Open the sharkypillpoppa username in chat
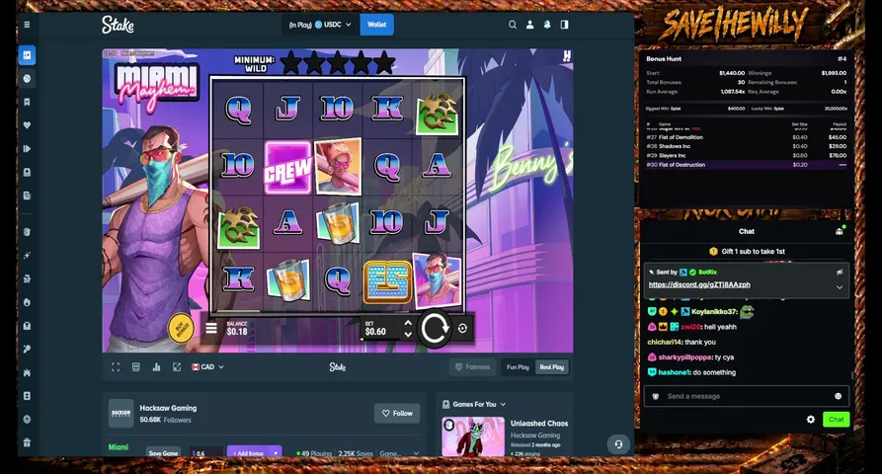Screen dimensions: 882x474 click(684, 357)
